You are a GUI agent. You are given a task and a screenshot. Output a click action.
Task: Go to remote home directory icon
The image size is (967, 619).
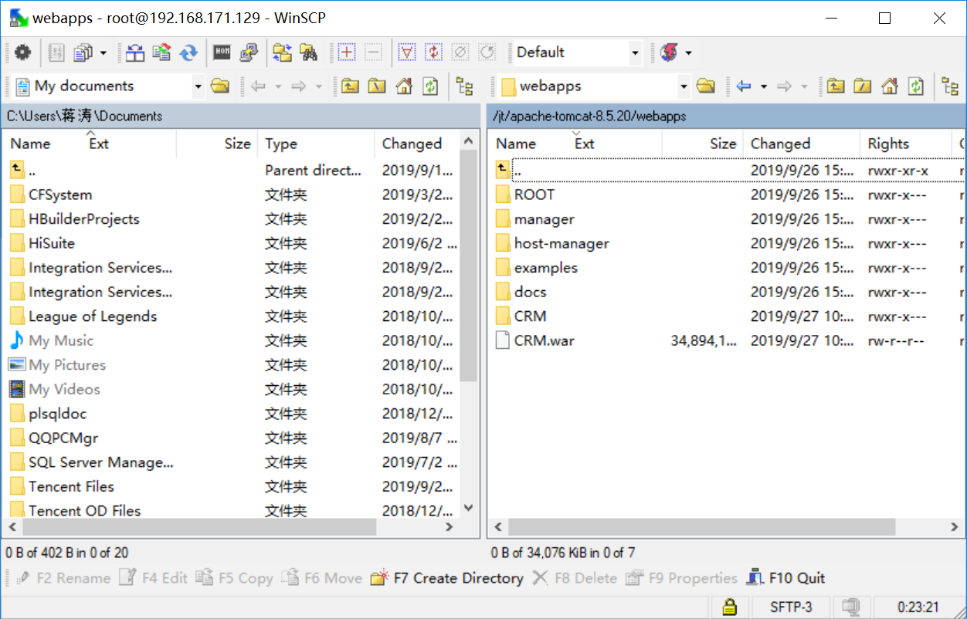pos(889,86)
